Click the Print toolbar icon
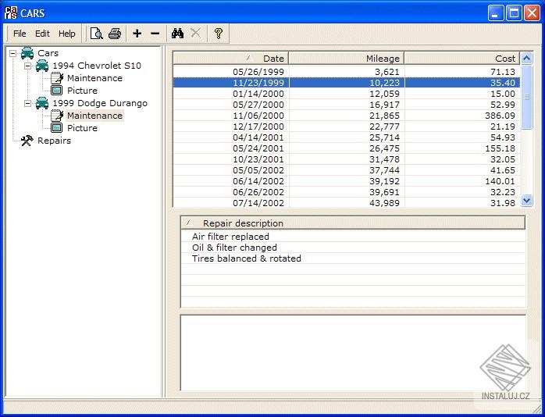The image size is (545, 417). (x=115, y=34)
